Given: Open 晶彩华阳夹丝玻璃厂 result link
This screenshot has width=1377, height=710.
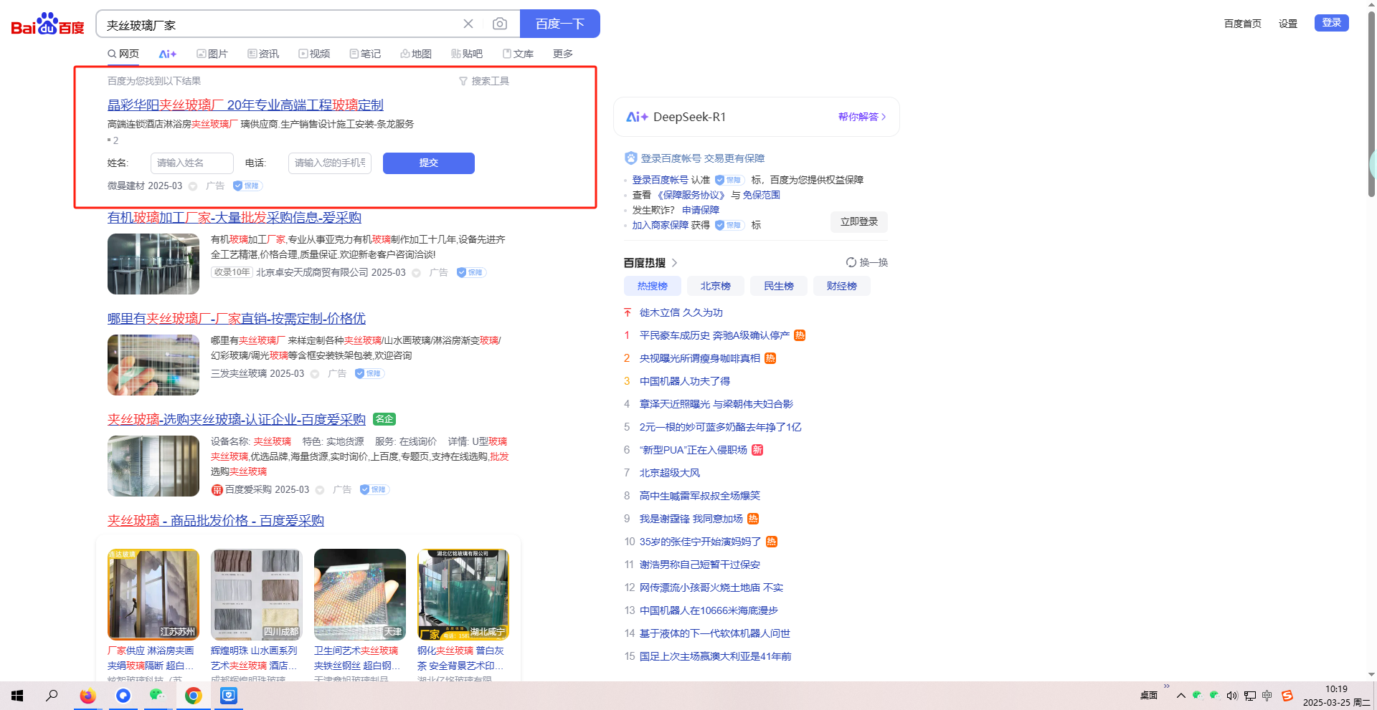Looking at the screenshot, I should (x=245, y=105).
